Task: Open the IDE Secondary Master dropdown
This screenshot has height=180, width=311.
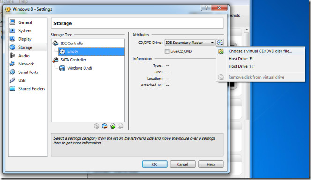Action: (190, 43)
